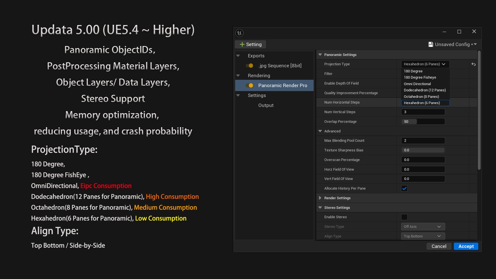Collapse the Exports tree section
The height and width of the screenshot is (279, 496).
pos(238,56)
